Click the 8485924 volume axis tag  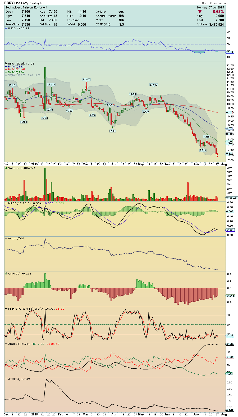[x=232, y=198]
